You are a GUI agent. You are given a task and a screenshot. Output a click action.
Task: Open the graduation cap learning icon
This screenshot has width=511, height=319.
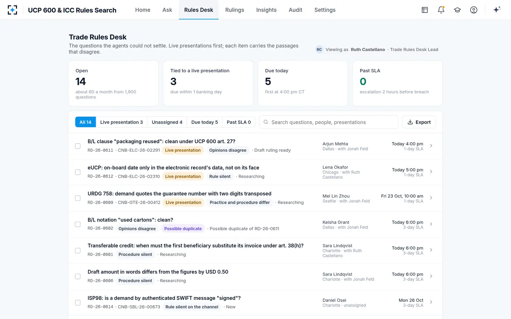click(x=457, y=10)
